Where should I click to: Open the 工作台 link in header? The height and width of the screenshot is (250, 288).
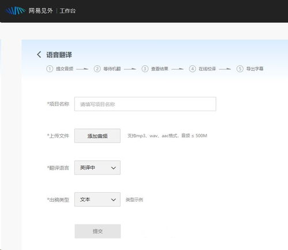[68, 11]
